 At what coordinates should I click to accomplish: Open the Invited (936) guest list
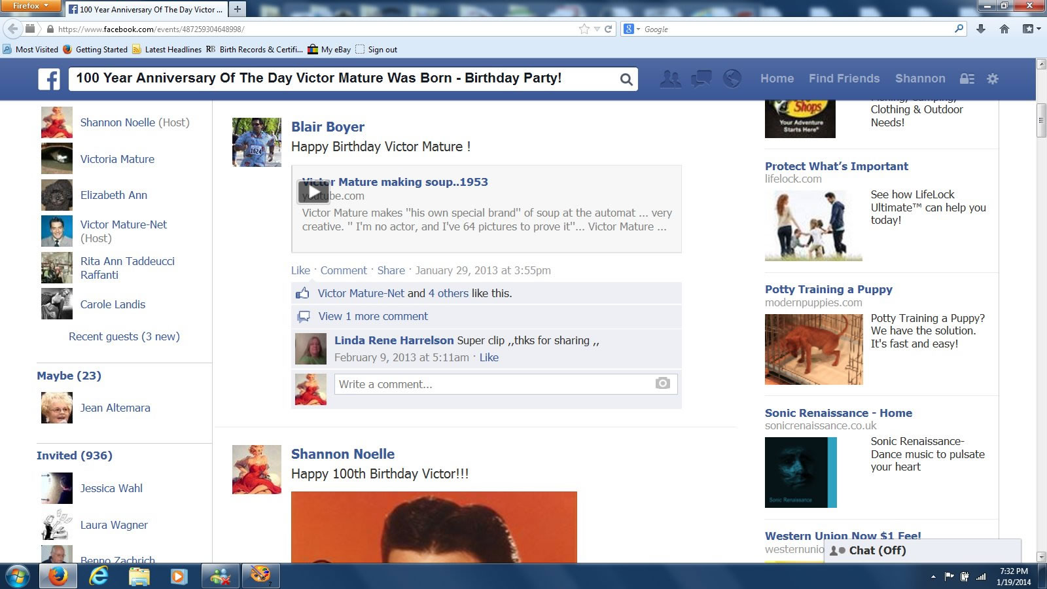[x=75, y=455]
